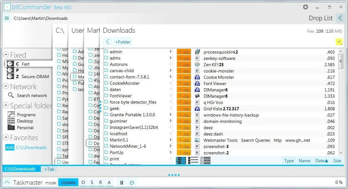Viewport: 348px width, 189px height.
Task: Select Taskmaster mode S
Action: tap(92, 183)
